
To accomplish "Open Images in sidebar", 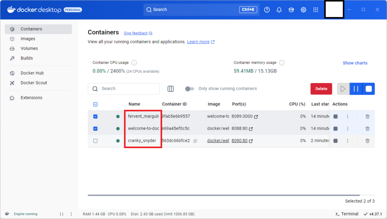I will (38, 38).
